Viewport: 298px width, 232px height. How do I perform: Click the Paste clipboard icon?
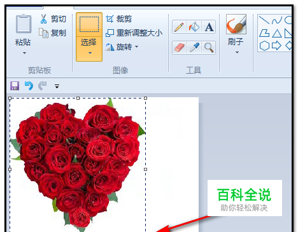24,24
